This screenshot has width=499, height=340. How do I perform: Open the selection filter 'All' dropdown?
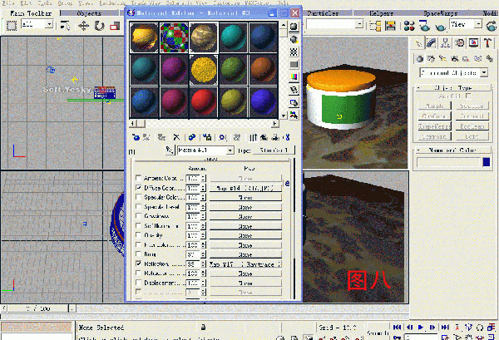point(49,24)
